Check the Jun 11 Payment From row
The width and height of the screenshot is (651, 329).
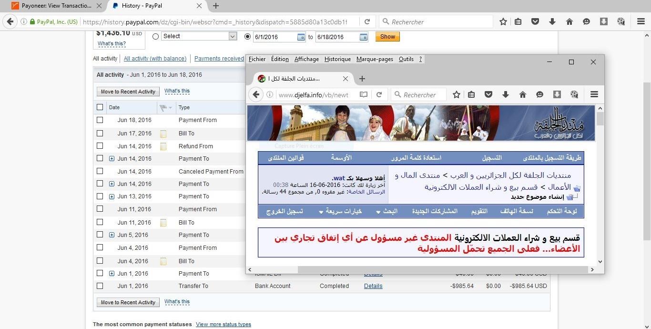[100, 209]
